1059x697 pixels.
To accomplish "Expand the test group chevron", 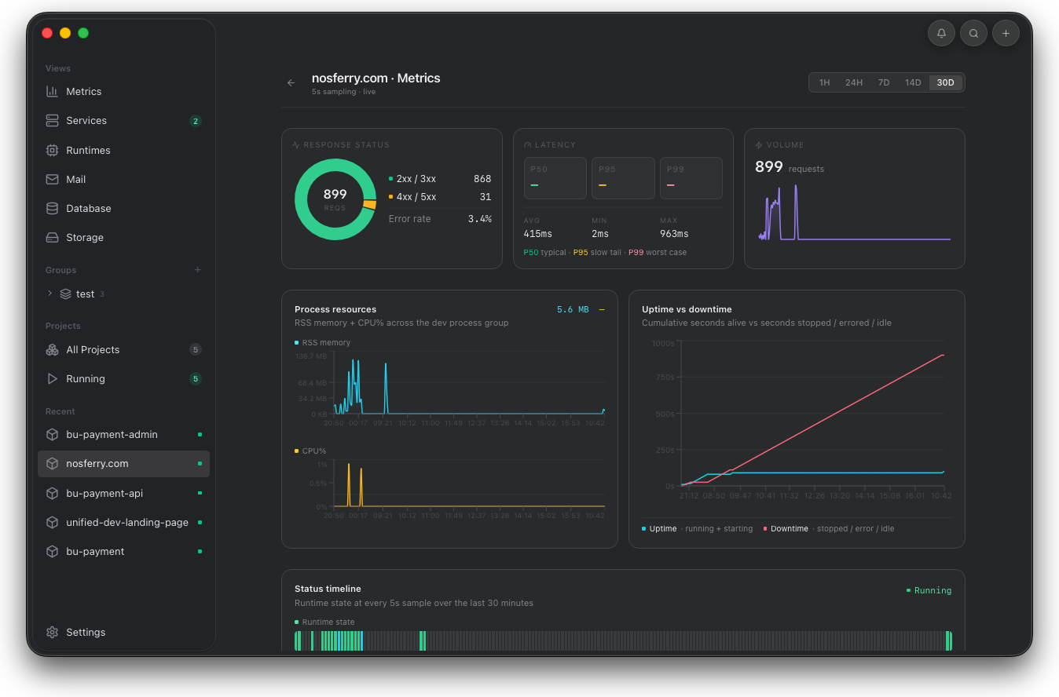I will coord(50,294).
